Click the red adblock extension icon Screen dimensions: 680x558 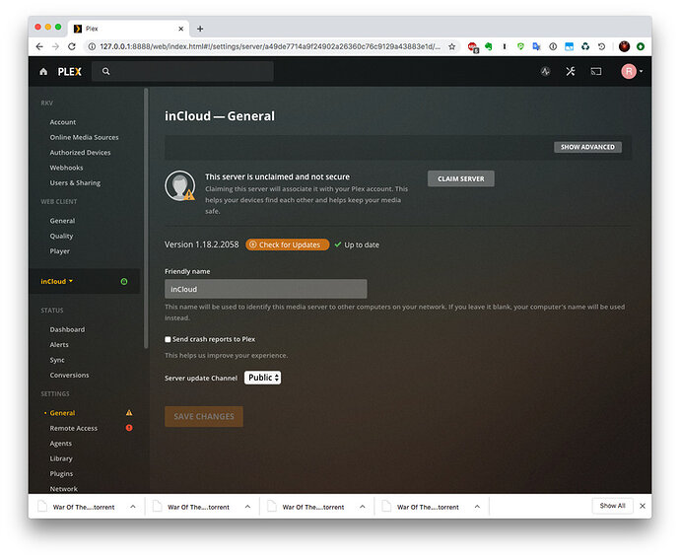(473, 47)
